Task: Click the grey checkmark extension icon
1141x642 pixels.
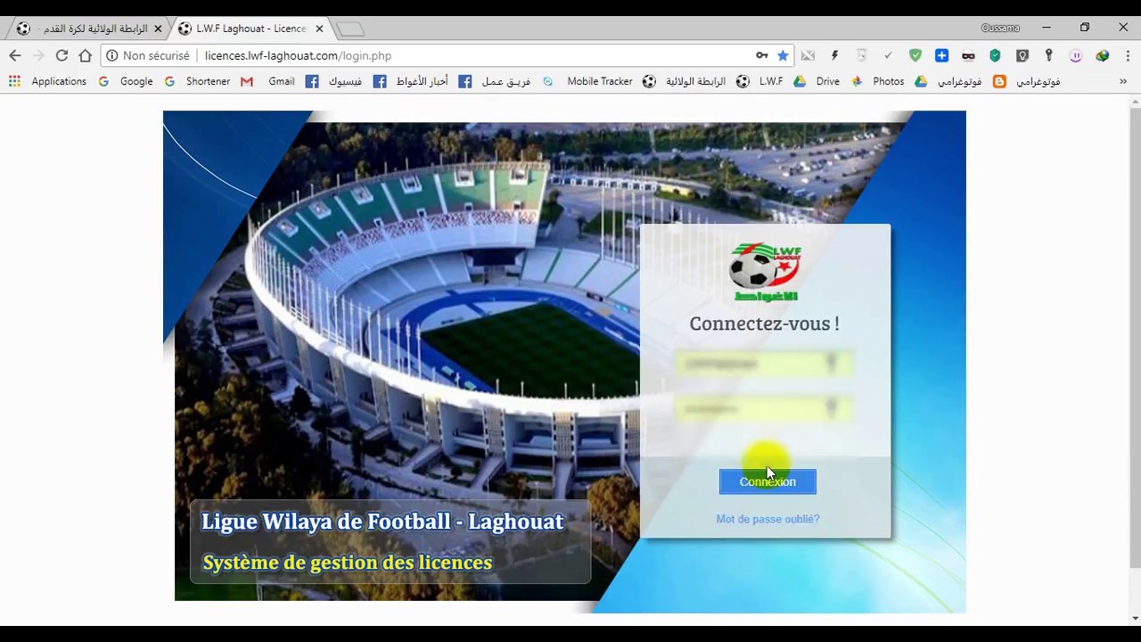Action: pos(888,55)
